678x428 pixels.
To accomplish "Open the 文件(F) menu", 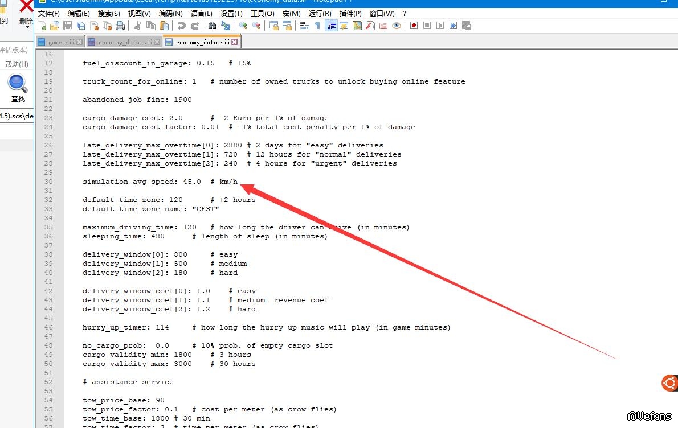I will click(x=49, y=14).
